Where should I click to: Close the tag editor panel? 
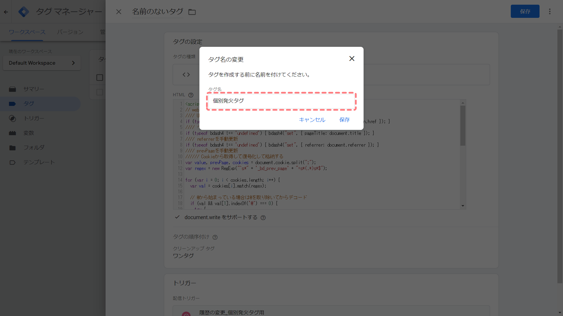point(119,12)
